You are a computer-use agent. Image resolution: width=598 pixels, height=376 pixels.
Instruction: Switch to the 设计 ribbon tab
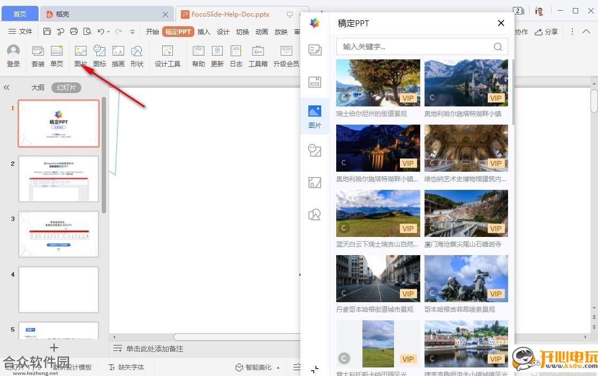click(x=223, y=32)
